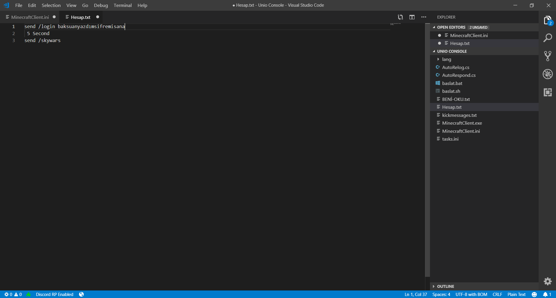556x298 pixels.
Task: Click unsaved dot beside MinecraftClient.ini in Open Editors
Action: [440, 35]
